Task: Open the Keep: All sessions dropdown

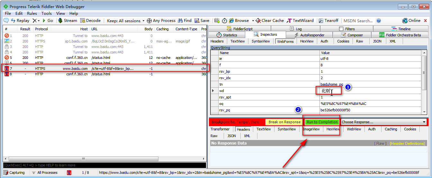Action: pyautogui.click(x=126, y=21)
